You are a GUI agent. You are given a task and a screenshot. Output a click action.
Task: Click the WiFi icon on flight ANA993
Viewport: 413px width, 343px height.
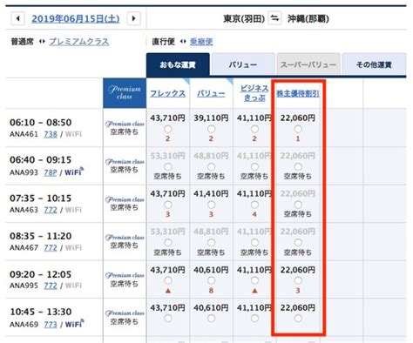[x=74, y=171]
